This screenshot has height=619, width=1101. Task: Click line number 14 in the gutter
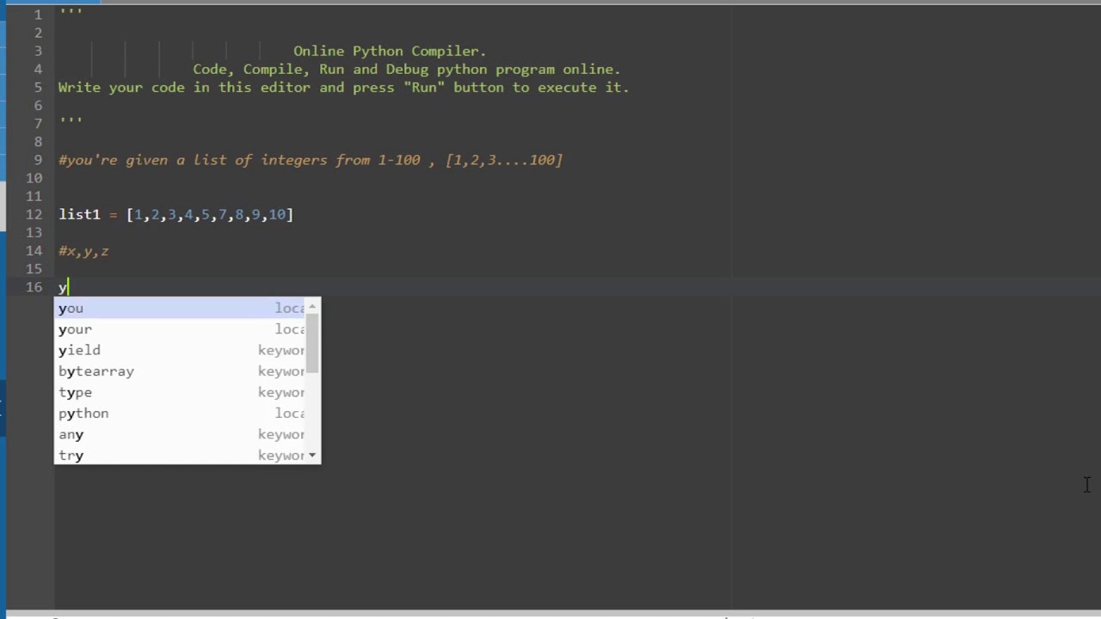[34, 251]
